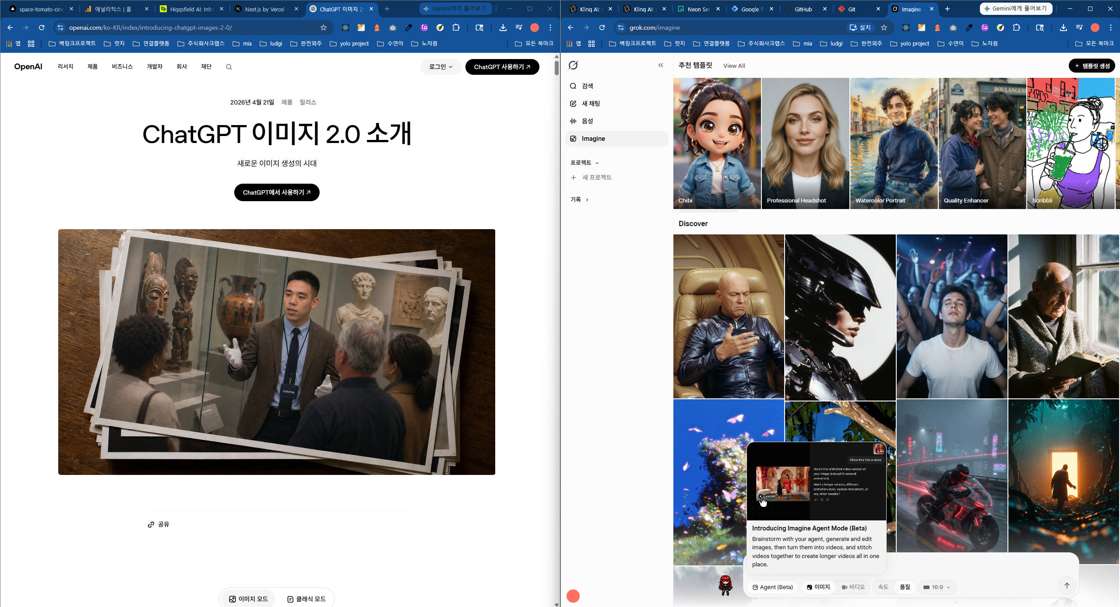Viewport: 1120px width, 607px height.
Task: Click View All next to 추천 템플릿
Action: [x=734, y=66]
